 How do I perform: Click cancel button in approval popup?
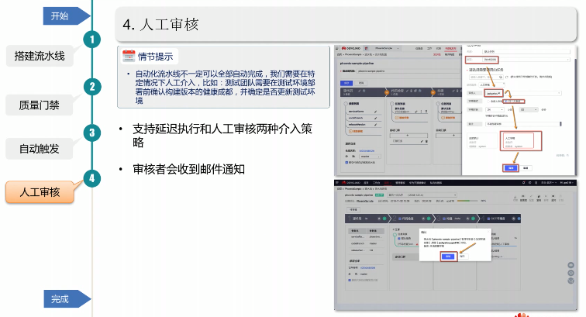click(463, 256)
